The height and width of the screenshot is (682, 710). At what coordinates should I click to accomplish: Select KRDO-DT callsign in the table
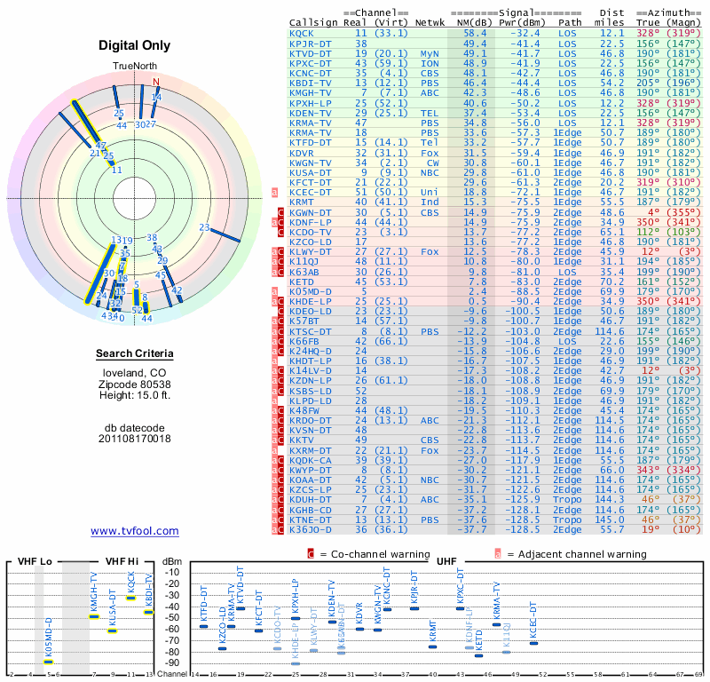click(311, 421)
